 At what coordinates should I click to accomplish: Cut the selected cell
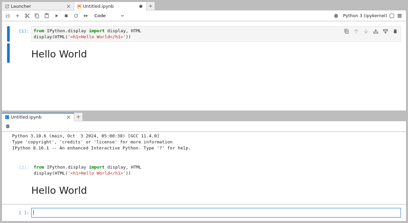27,15
